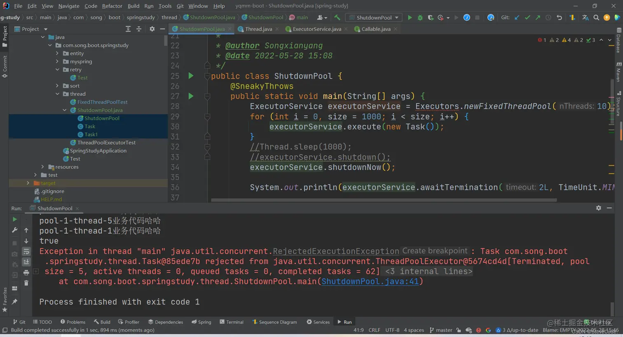623x337 pixels.
Task: Click run gutter icon beside main method
Action: pos(191,96)
